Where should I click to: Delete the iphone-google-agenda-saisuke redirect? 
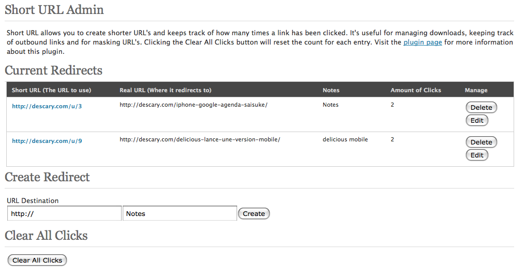[481, 108]
